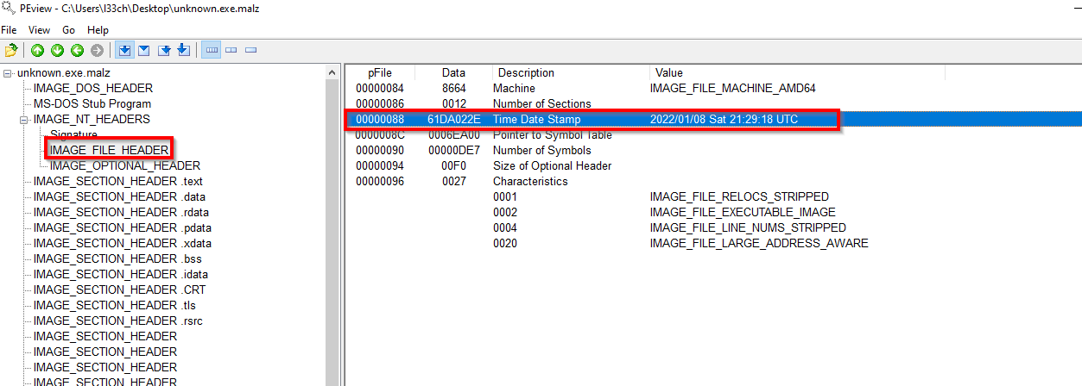Select IMAGE_SECTION_HEADER .pdata
Image resolution: width=1082 pixels, height=386 pixels.
coord(122,227)
